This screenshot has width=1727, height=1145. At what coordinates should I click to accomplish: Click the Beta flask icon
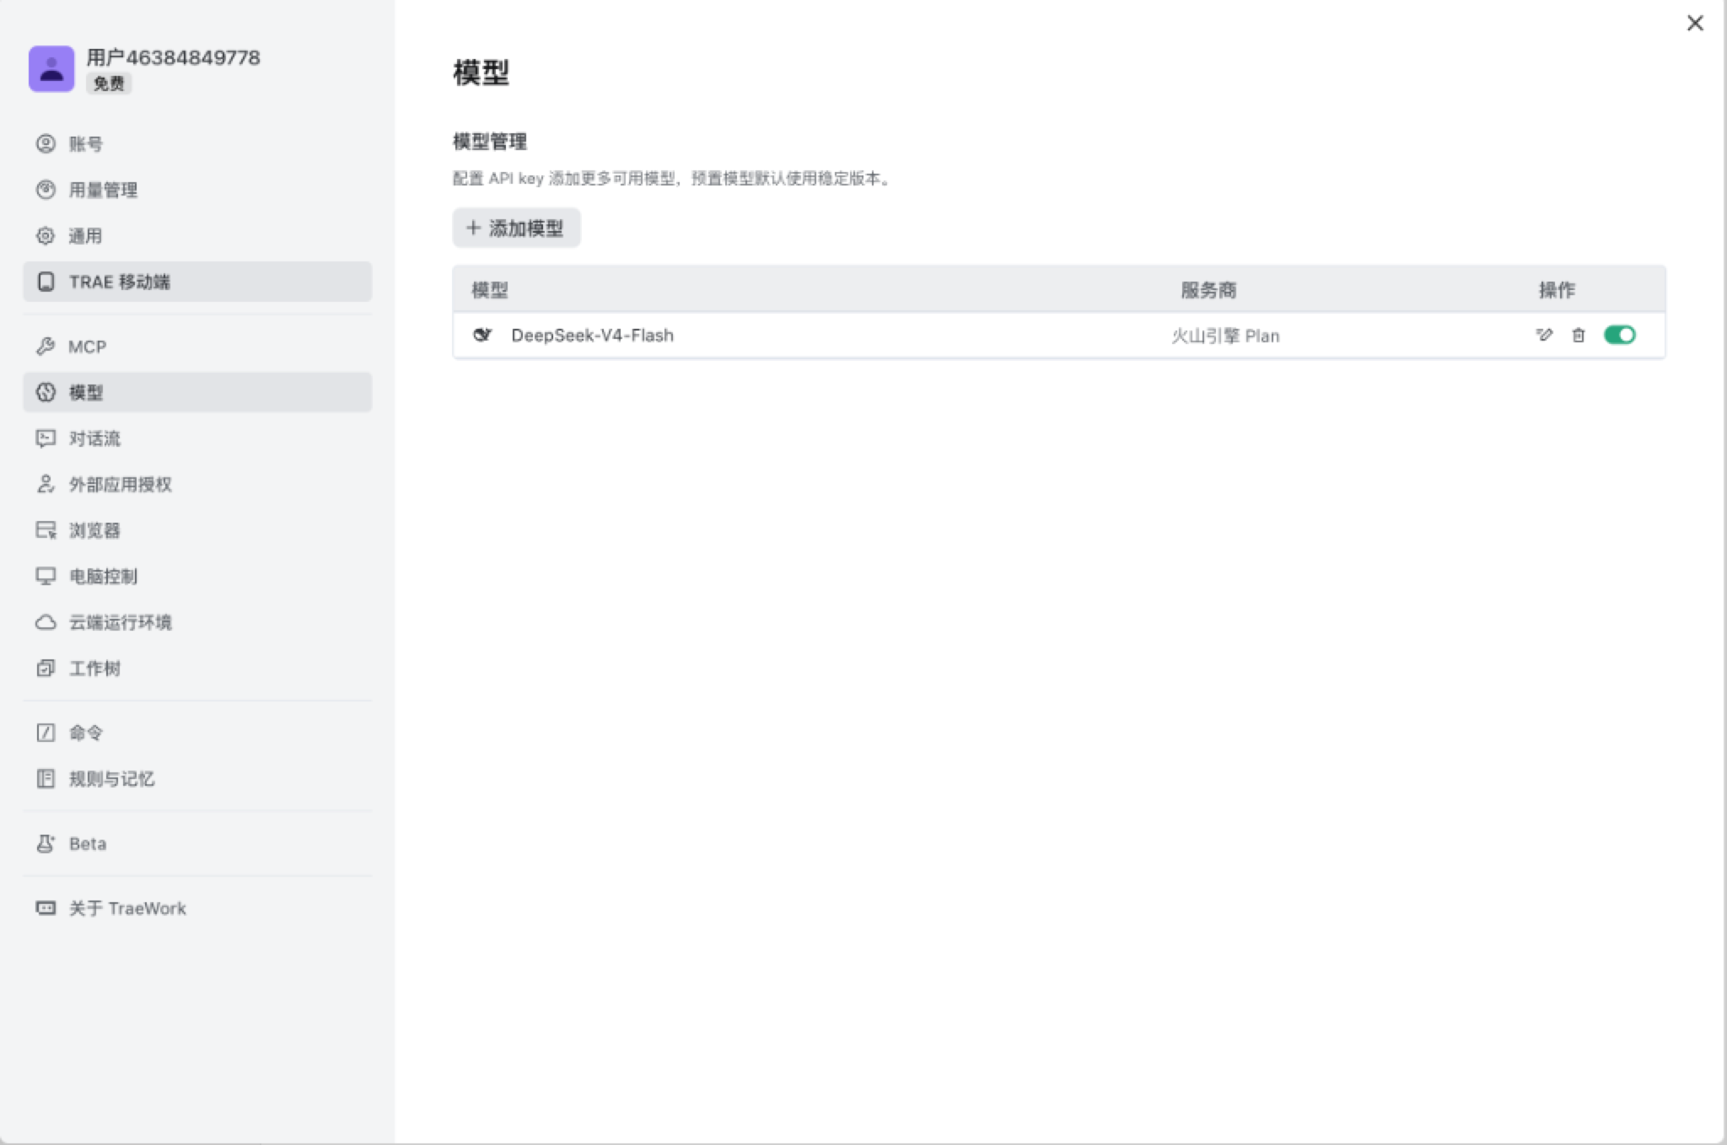pos(46,843)
